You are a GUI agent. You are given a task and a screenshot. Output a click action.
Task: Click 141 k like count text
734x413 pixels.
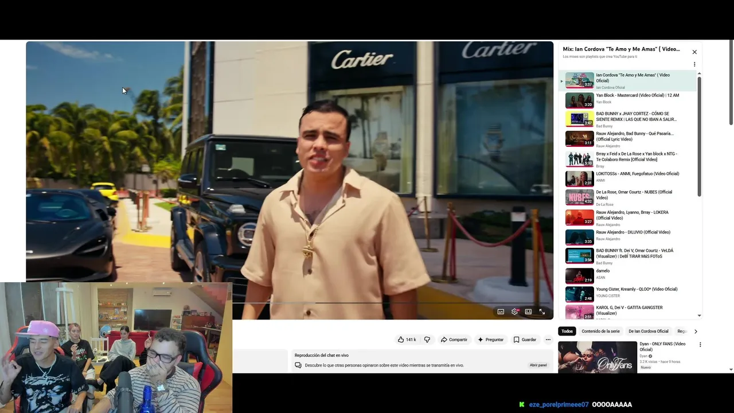411,340
